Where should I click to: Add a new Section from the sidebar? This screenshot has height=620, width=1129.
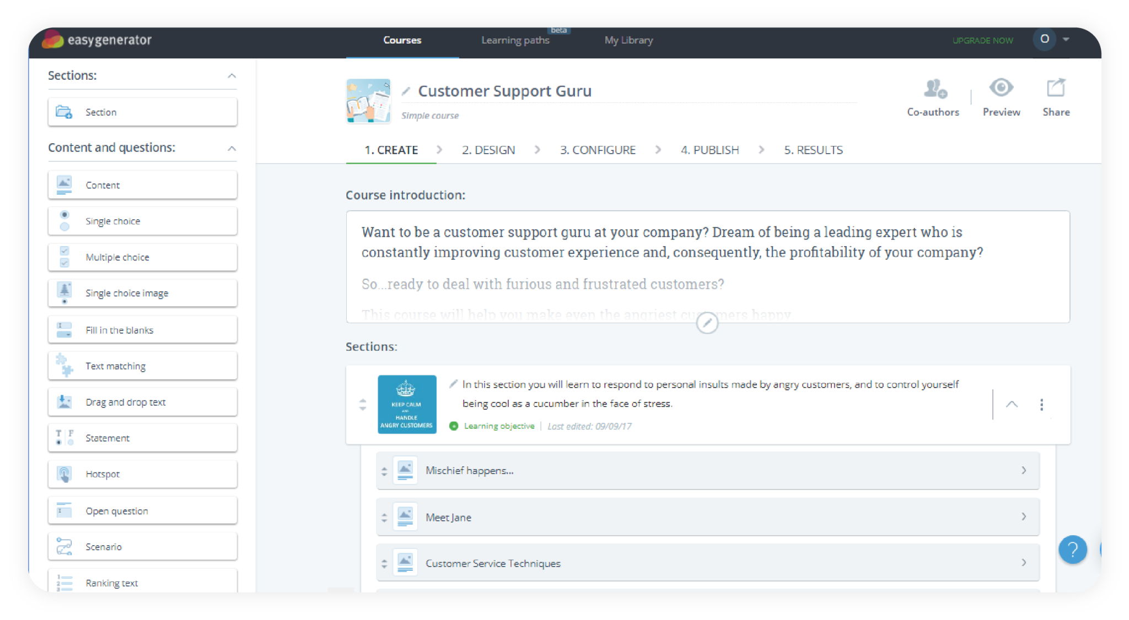point(142,112)
